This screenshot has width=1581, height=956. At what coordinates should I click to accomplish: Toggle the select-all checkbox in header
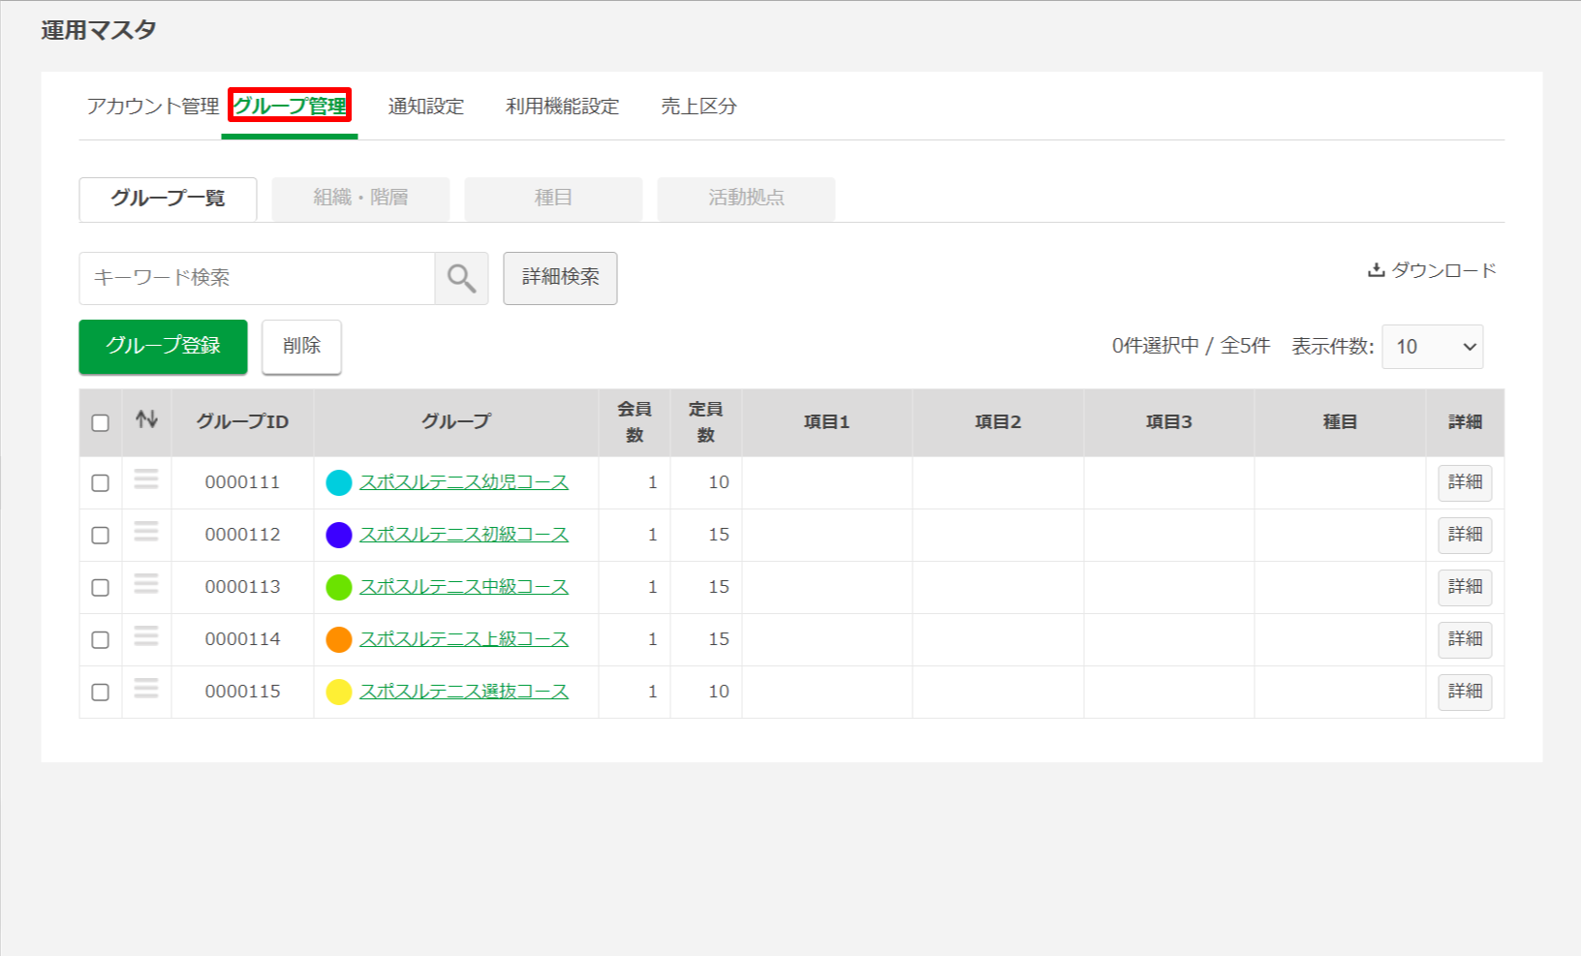[x=100, y=423]
